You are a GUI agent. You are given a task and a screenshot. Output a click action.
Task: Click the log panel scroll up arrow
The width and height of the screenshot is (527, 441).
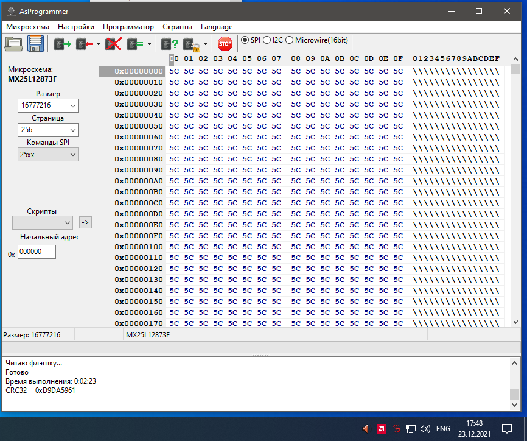(x=515, y=363)
